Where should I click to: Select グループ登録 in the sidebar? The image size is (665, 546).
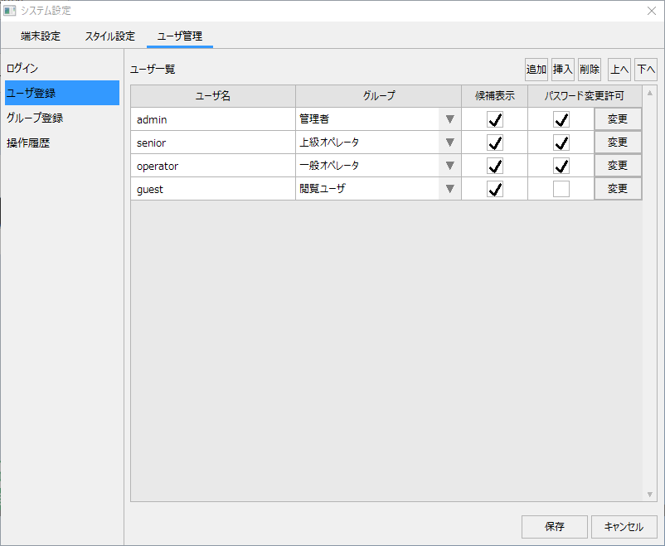[x=34, y=118]
